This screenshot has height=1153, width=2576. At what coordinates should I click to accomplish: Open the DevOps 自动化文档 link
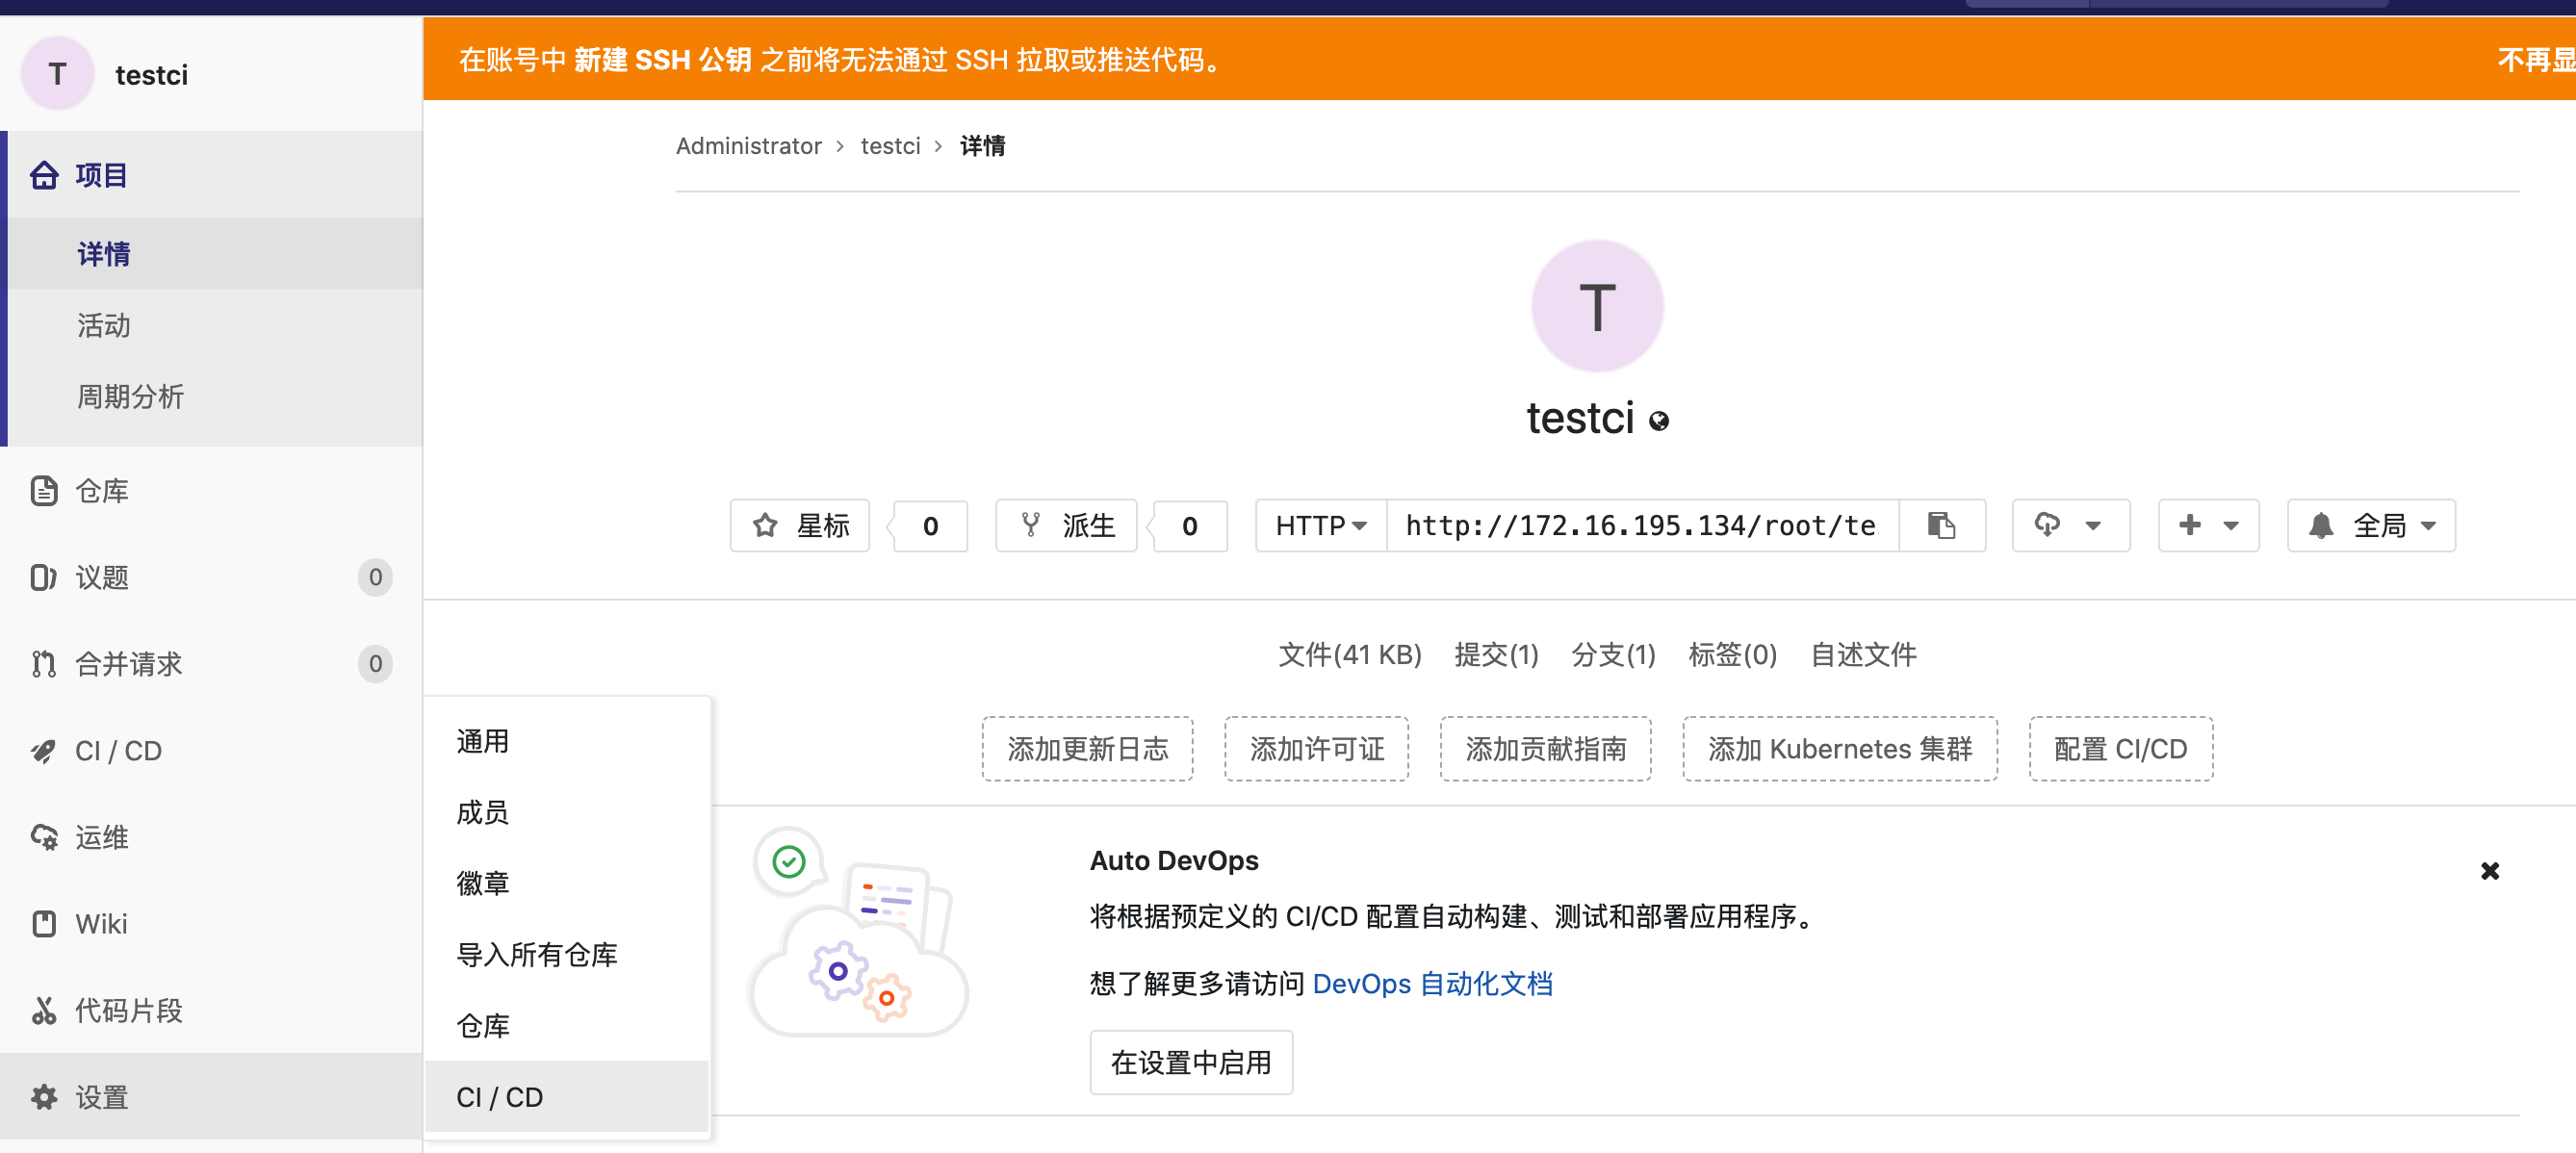[1431, 984]
